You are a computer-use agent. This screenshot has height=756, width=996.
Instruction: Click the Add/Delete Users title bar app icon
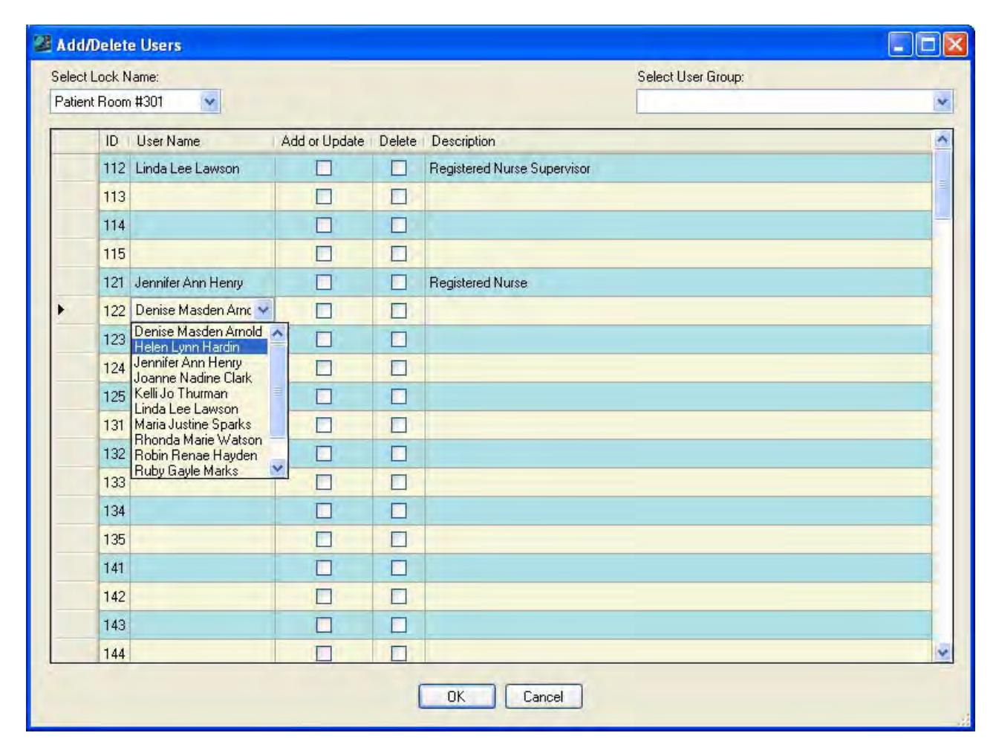pos(43,44)
